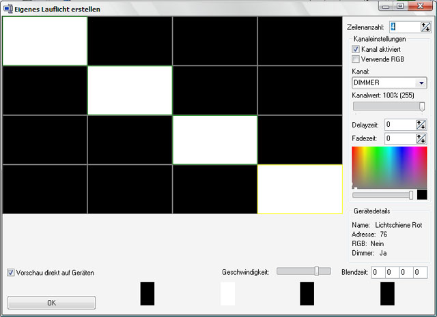Select the white cell in bottom-right corner
The width and height of the screenshot is (437, 317).
coord(300,189)
